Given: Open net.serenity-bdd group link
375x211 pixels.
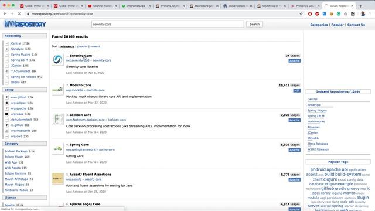Looking at the screenshot, I should (77, 60).
